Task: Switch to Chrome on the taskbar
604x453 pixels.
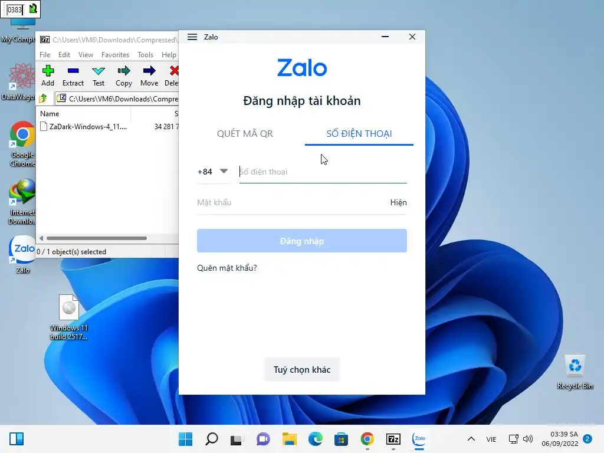Action: (367, 439)
